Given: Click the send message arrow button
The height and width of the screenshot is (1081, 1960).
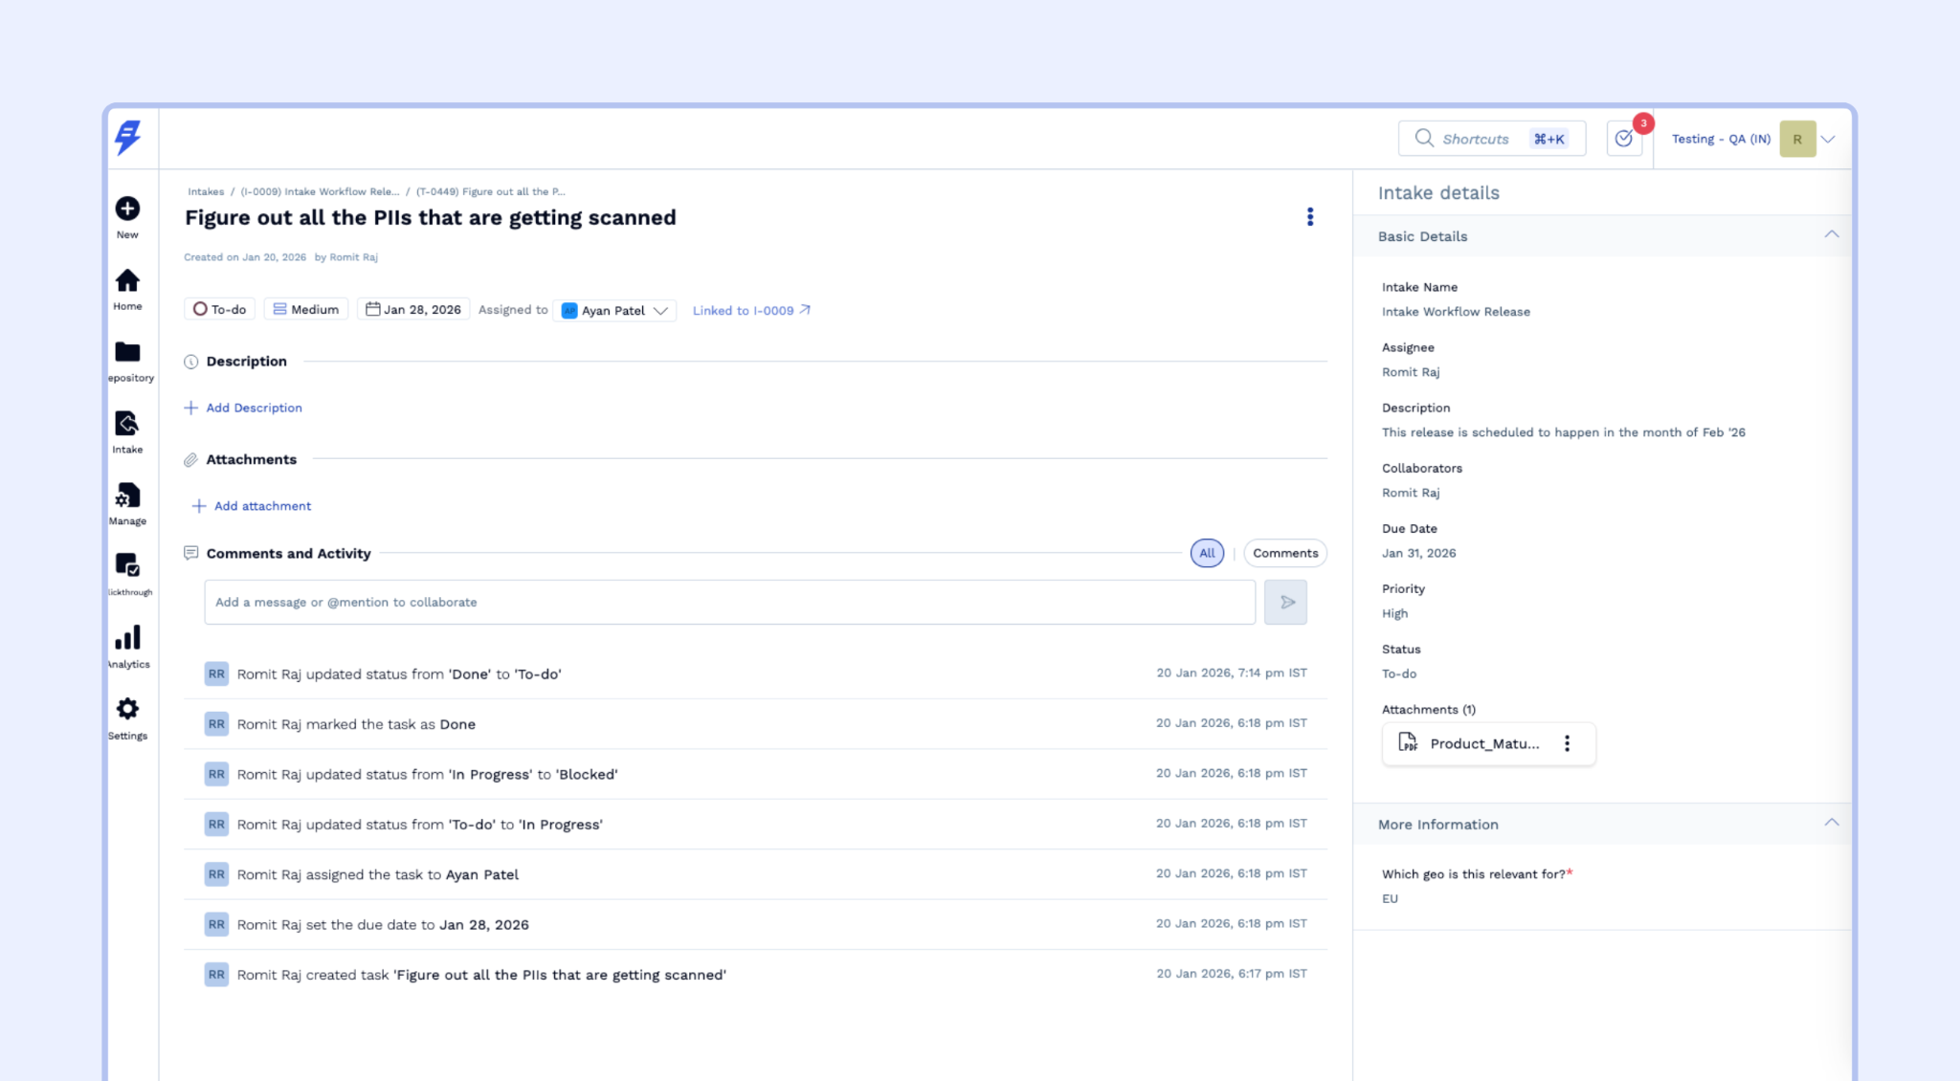Looking at the screenshot, I should [1285, 602].
